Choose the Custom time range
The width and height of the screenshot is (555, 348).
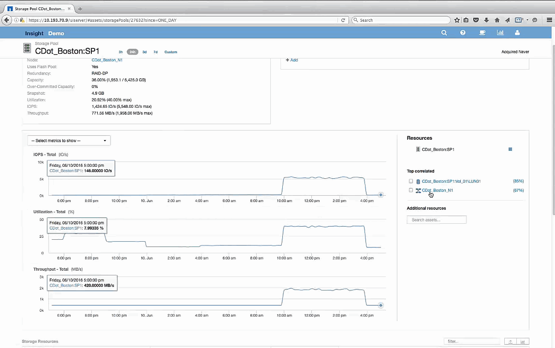pyautogui.click(x=171, y=52)
